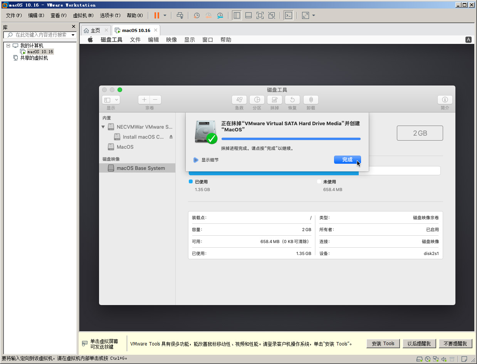Image resolution: width=477 pixels, height=364 pixels.
Task: Enter full screen mode icon in VMware toolbar
Action: pos(260,15)
